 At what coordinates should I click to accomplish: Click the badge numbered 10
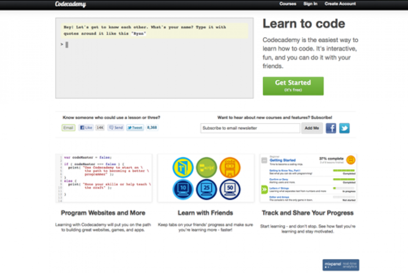pos(183,189)
